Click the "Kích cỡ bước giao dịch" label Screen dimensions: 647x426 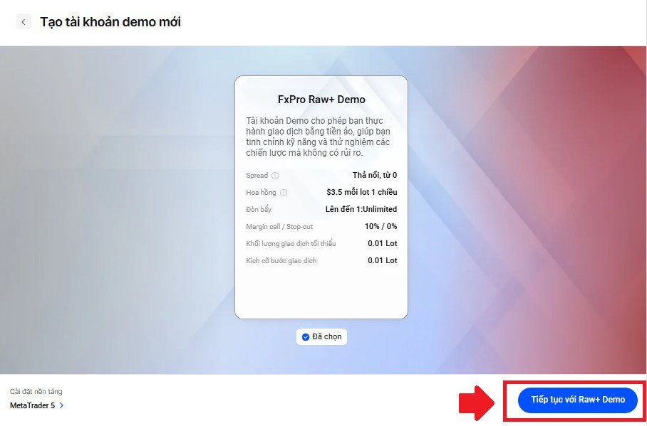coord(281,261)
